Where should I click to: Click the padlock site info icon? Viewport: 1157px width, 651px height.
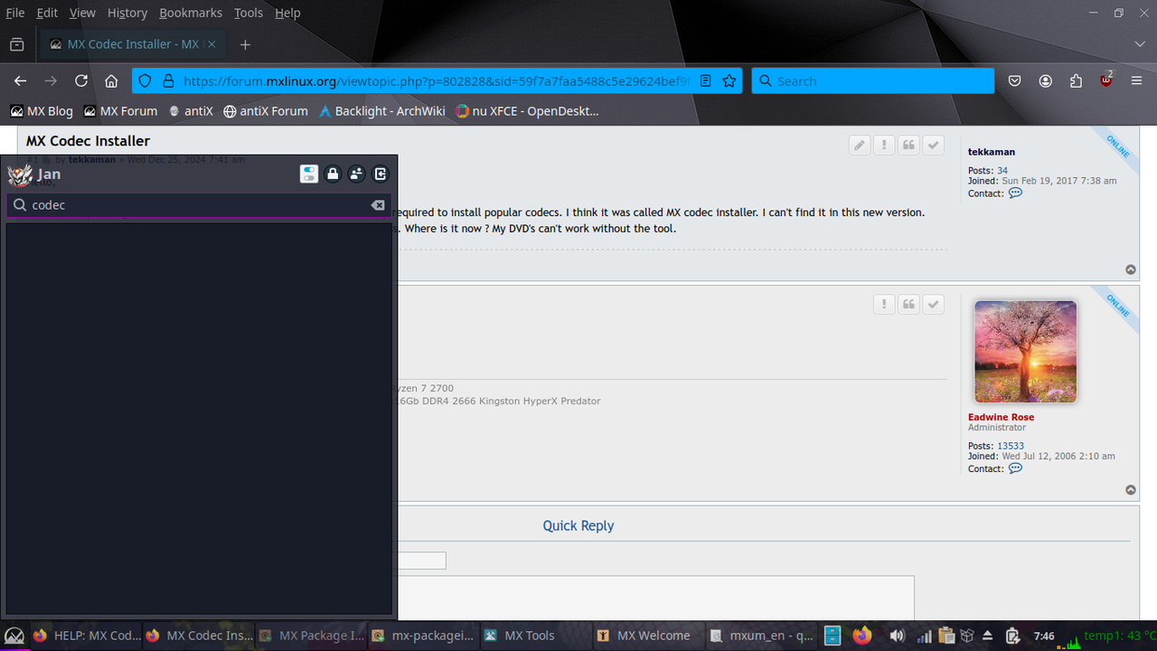(x=167, y=80)
